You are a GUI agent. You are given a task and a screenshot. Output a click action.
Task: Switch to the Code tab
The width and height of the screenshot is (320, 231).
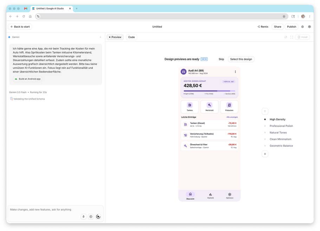click(x=132, y=37)
